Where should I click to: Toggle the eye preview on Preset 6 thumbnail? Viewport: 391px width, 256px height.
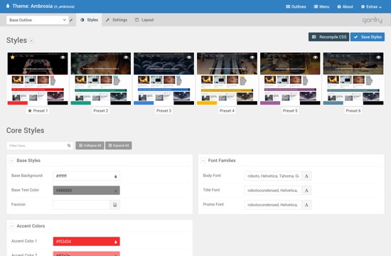pos(378,57)
